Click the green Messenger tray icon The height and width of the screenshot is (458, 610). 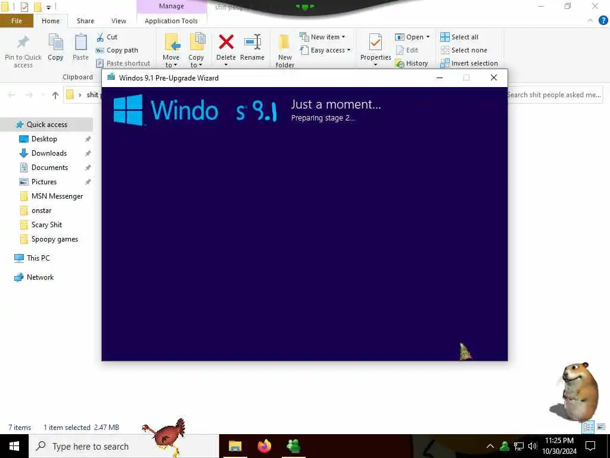pyautogui.click(x=505, y=446)
